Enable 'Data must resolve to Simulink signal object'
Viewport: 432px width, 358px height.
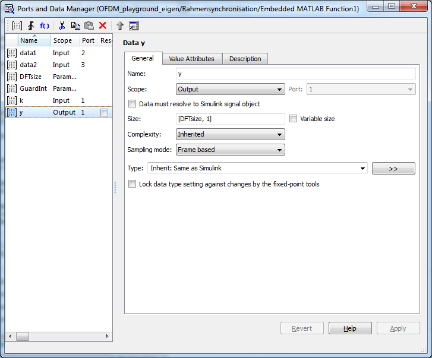click(x=132, y=104)
